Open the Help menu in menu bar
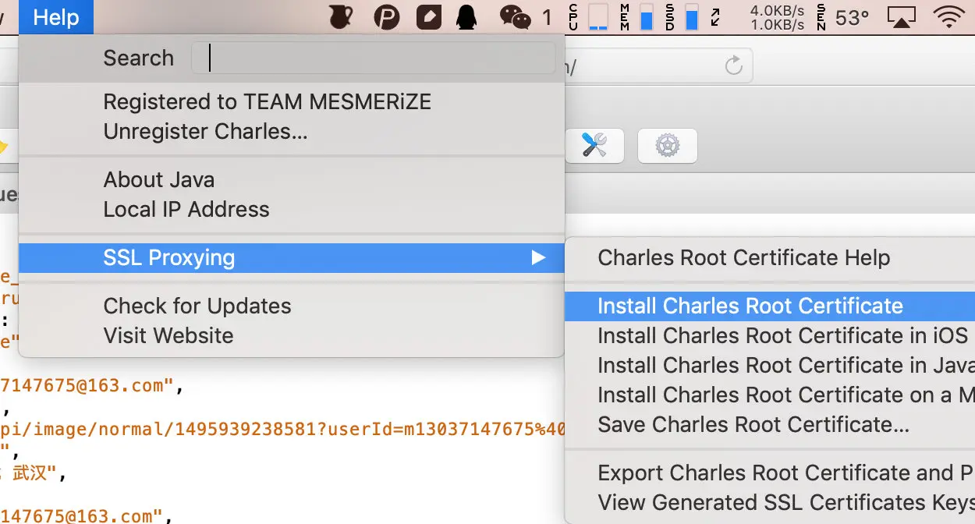This screenshot has width=975, height=524. 56,17
